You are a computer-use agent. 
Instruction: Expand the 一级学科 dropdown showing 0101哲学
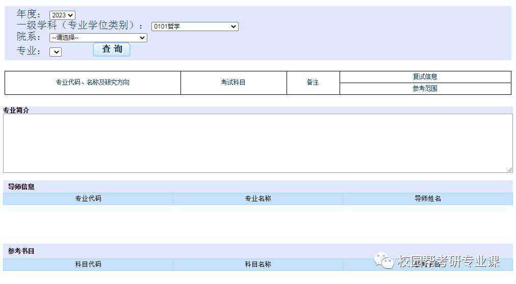pos(195,27)
